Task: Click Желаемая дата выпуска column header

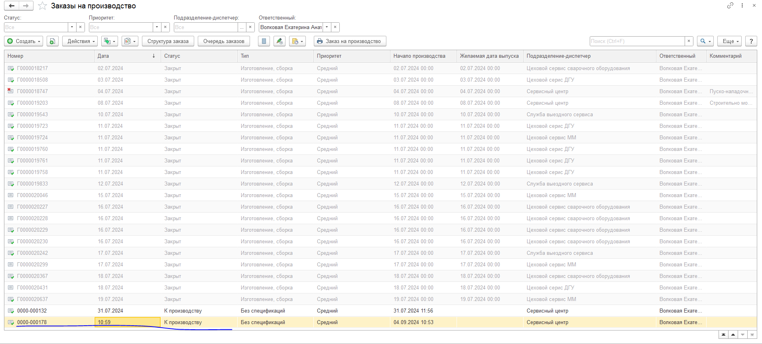Action: 490,56
